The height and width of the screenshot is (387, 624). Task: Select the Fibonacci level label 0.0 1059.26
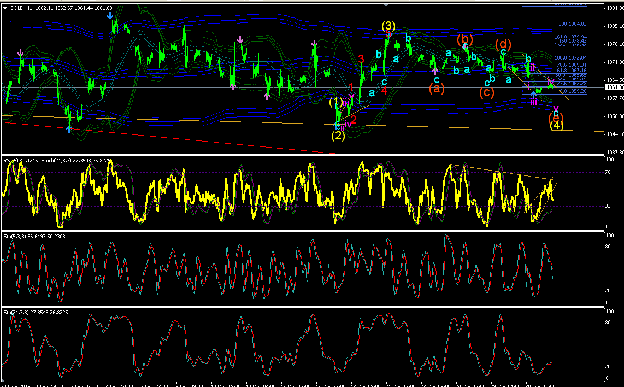pos(573,91)
